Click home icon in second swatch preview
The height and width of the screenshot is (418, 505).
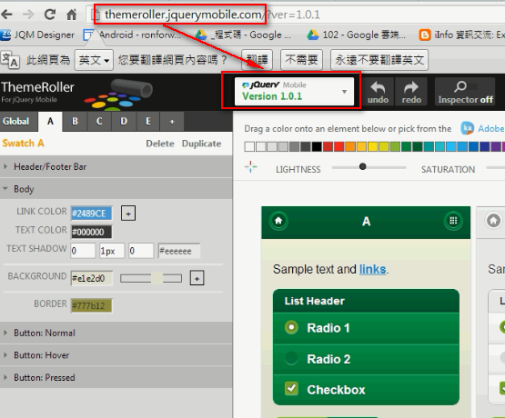point(493,221)
